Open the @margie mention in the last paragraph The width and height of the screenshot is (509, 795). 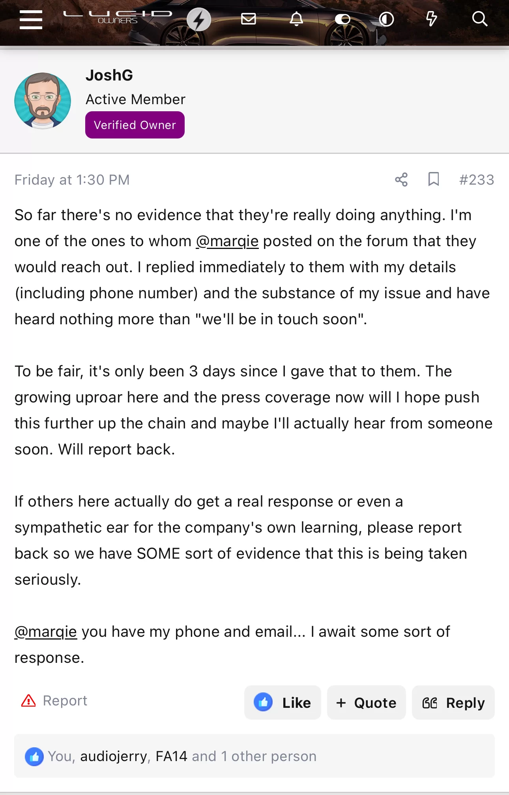coord(46,632)
